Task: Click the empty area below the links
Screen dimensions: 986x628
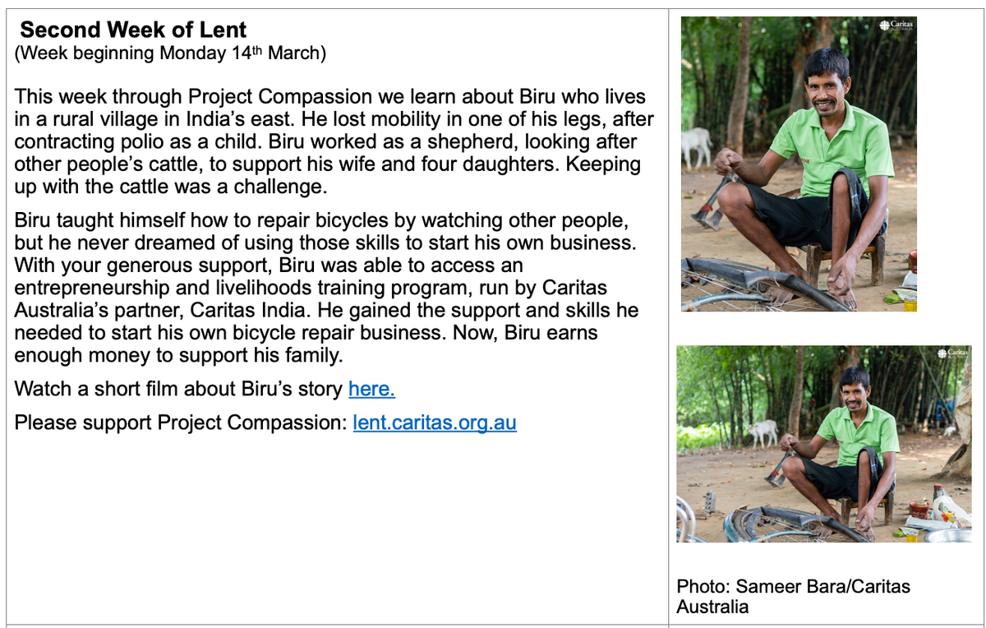Action: pos(337,526)
